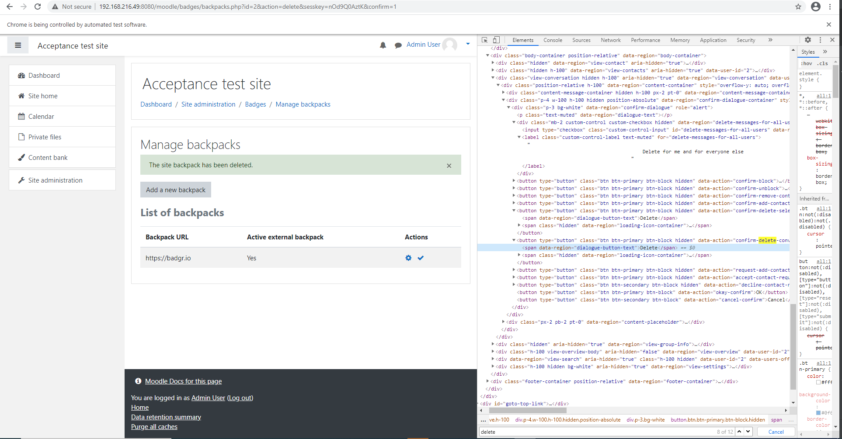This screenshot has width=842, height=439.
Task: Go forward in browser history
Action: [24, 7]
